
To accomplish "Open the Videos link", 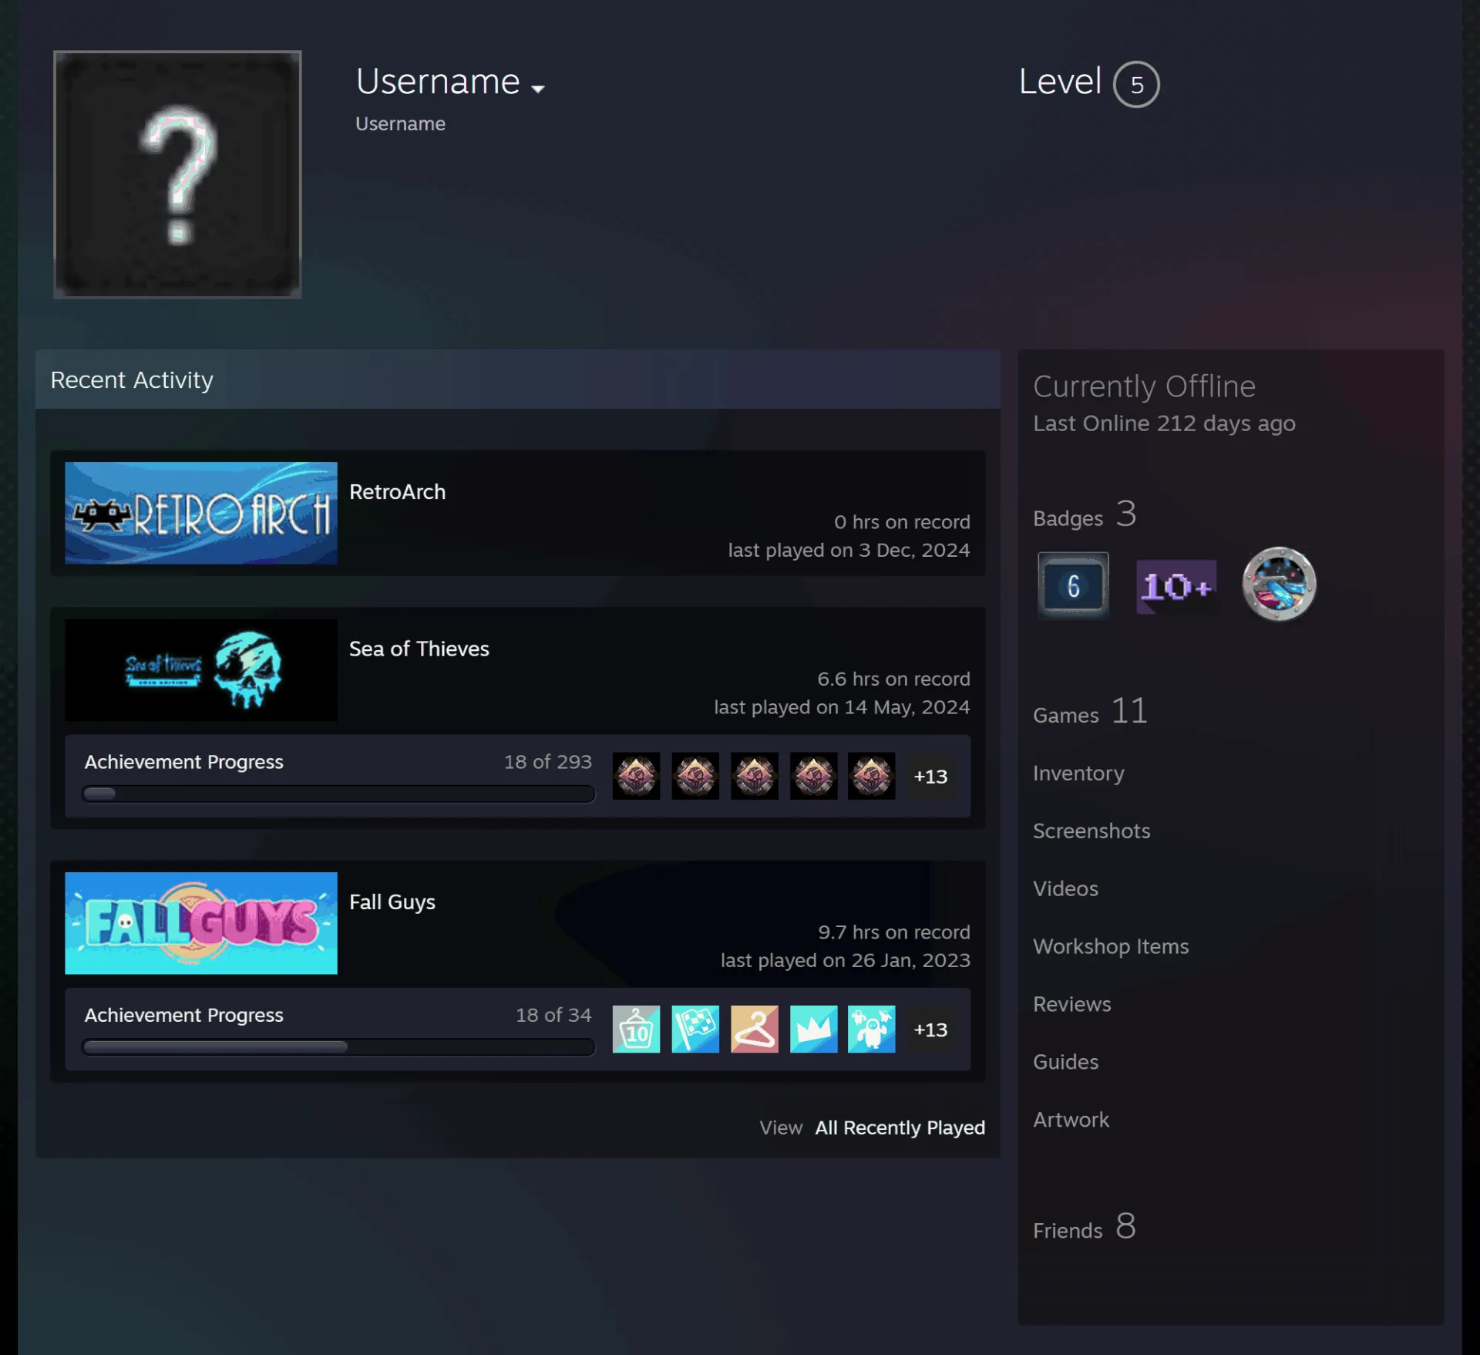I will tap(1065, 888).
